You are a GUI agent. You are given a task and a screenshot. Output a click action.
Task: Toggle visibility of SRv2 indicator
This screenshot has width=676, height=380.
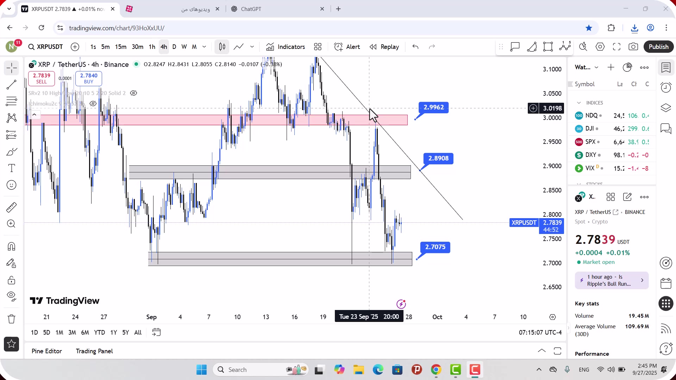point(133,93)
